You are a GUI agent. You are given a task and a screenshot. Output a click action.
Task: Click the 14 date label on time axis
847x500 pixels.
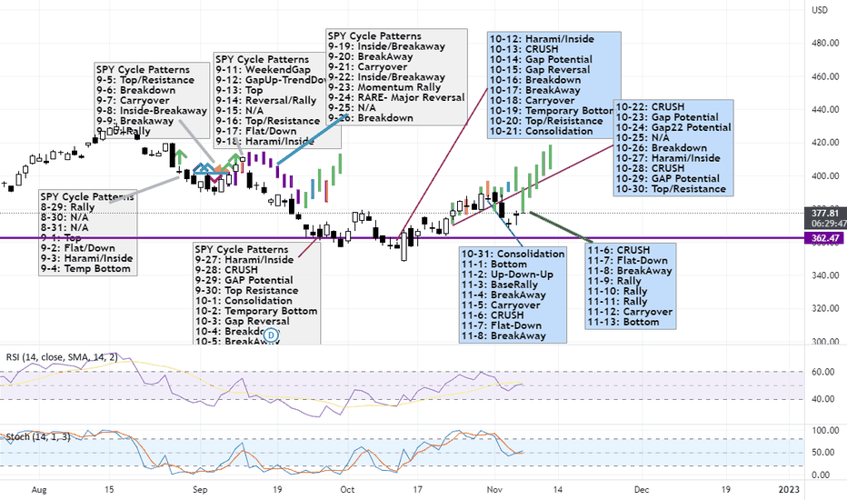coord(557,490)
